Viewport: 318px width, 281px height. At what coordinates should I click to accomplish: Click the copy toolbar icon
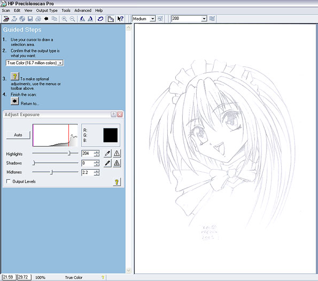tap(54, 19)
